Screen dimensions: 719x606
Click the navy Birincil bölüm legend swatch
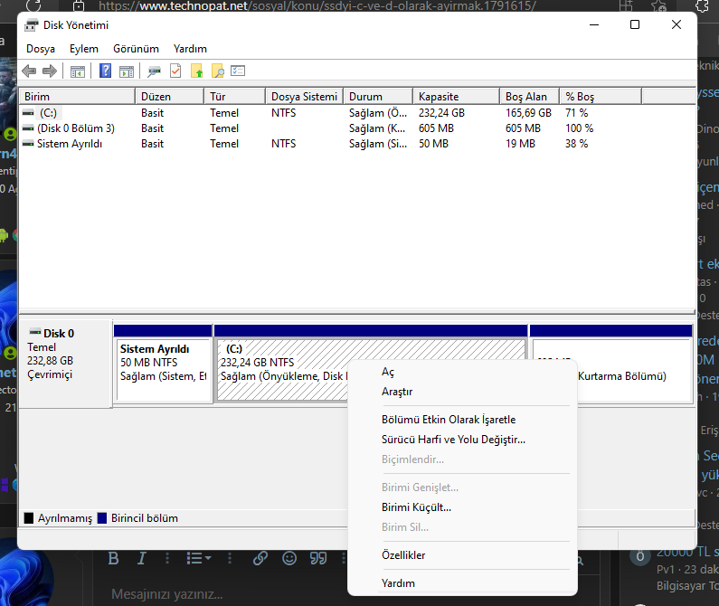tap(102, 518)
